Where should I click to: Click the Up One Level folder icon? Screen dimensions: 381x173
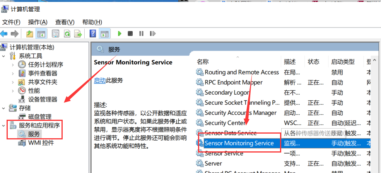coord(30,34)
